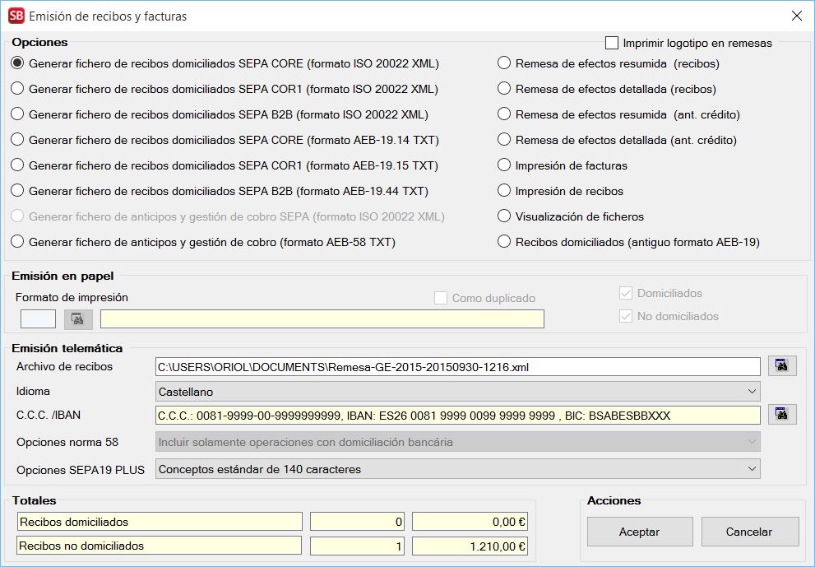
Task: Click the Archivo de recibos file path field
Action: pos(457,366)
